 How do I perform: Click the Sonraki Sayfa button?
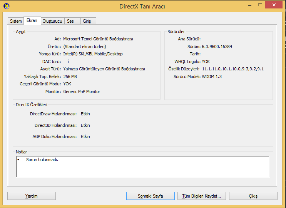point(150,196)
